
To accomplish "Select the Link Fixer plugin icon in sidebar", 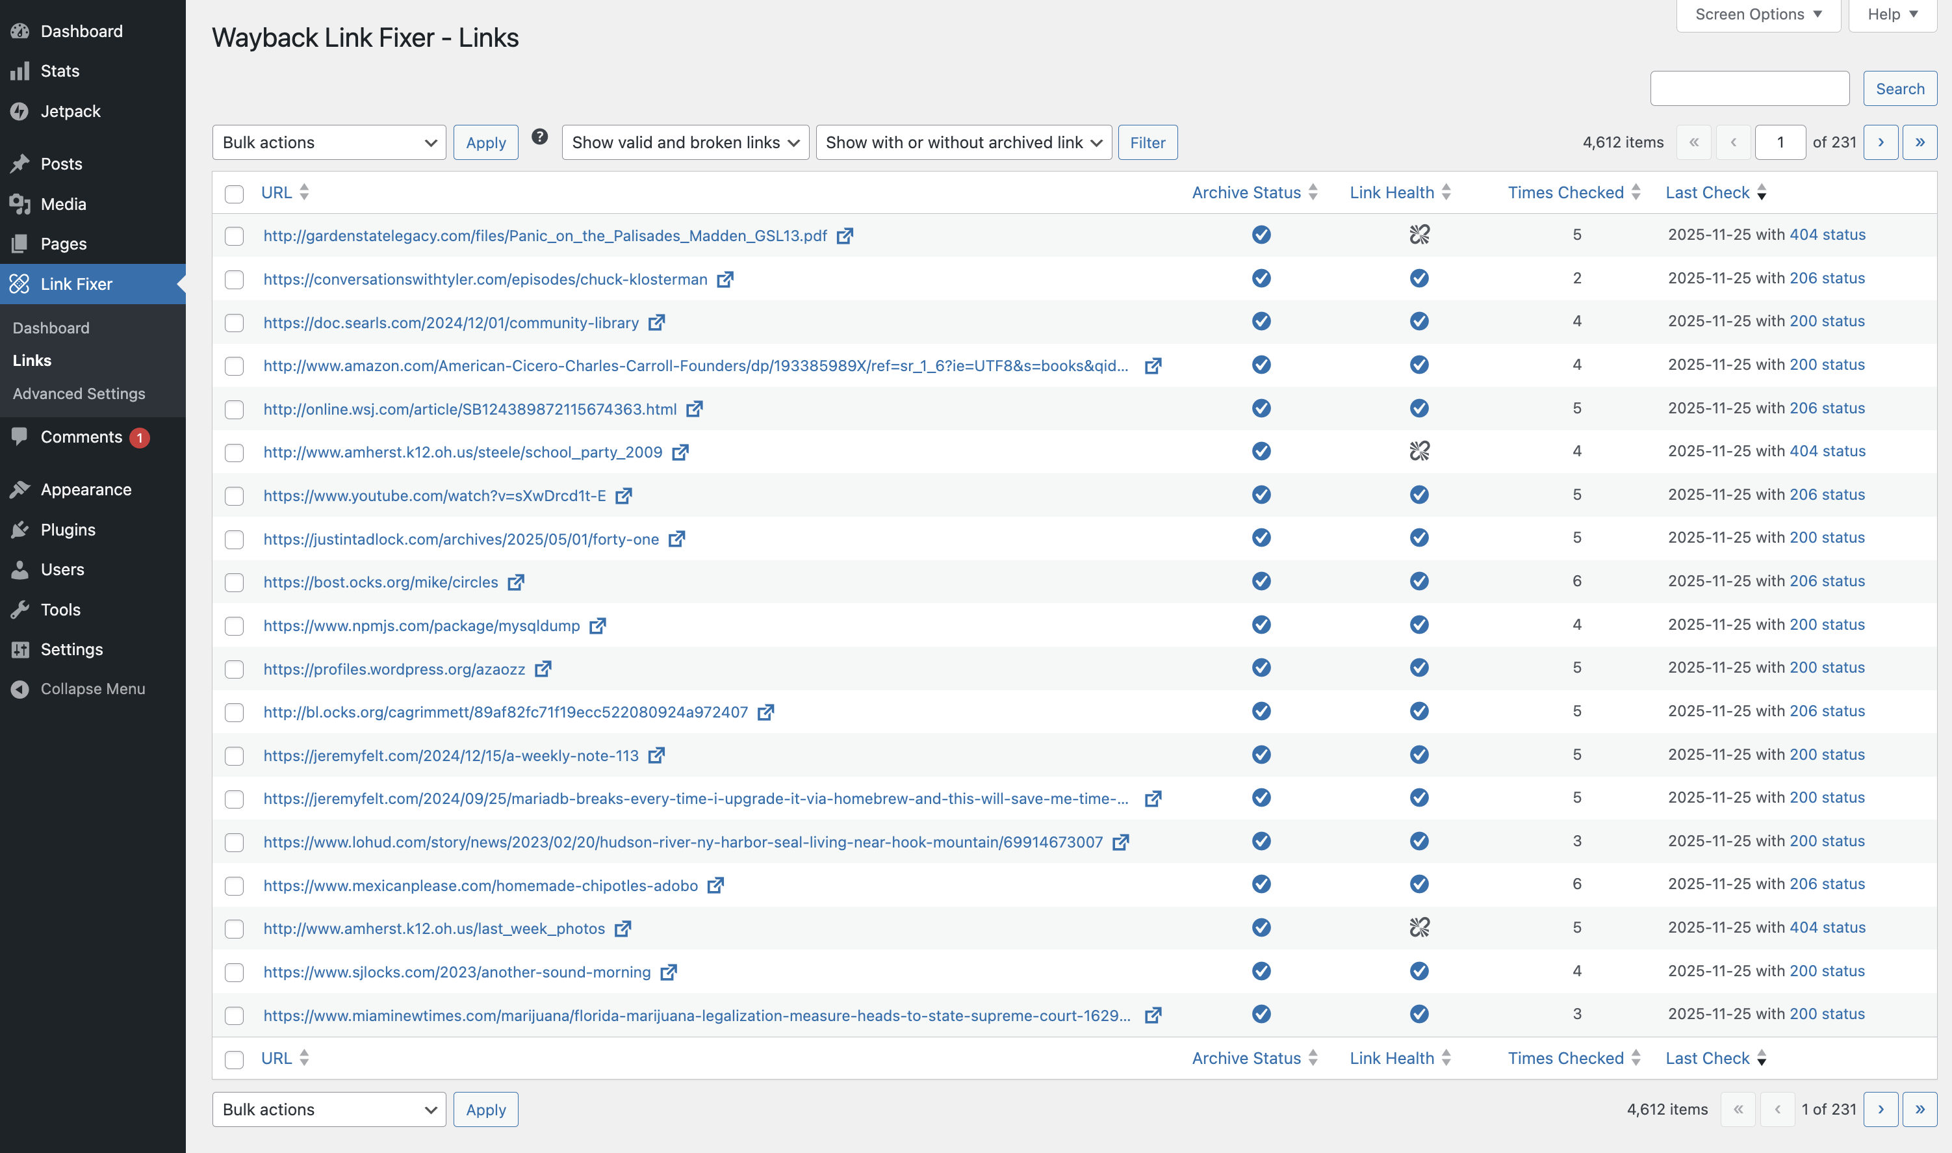I will (21, 285).
